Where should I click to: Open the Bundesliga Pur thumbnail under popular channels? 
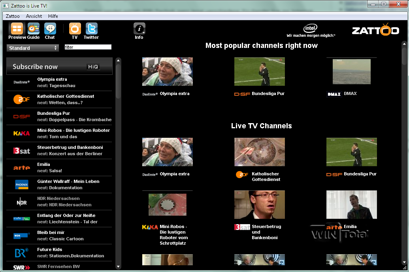click(x=260, y=72)
